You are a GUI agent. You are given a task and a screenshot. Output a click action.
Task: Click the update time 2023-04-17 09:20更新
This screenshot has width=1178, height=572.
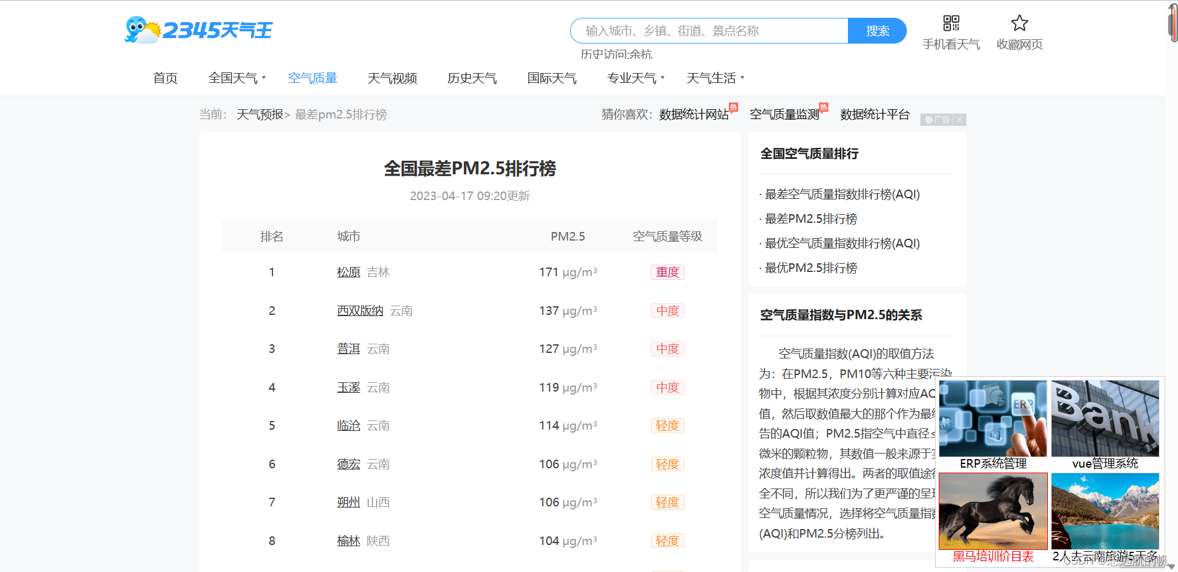pyautogui.click(x=470, y=196)
